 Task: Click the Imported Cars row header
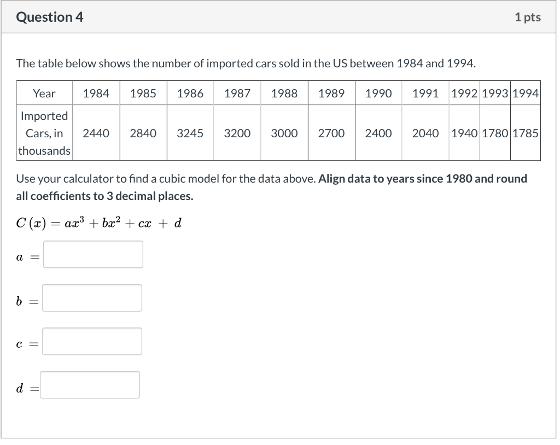(44, 133)
